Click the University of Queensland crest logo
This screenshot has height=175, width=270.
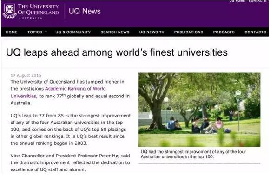coord(10,11)
